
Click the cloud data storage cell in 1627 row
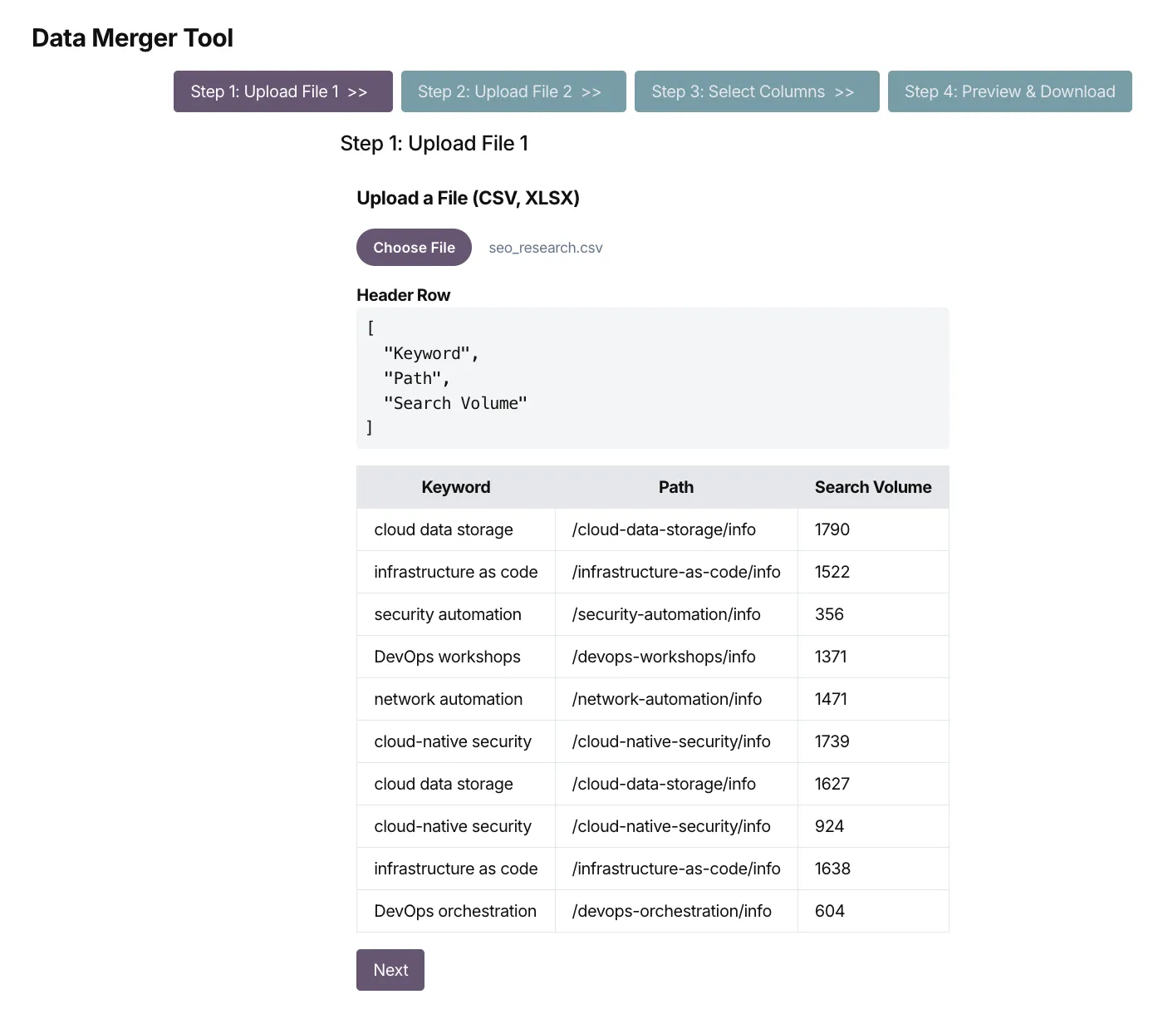pos(456,784)
